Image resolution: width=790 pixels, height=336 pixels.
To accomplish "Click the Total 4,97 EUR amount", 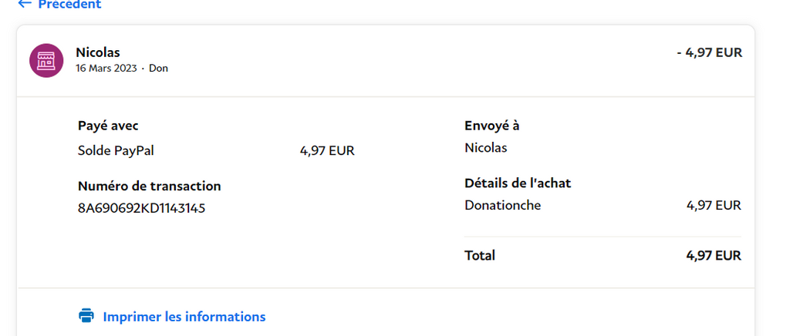I will (714, 256).
